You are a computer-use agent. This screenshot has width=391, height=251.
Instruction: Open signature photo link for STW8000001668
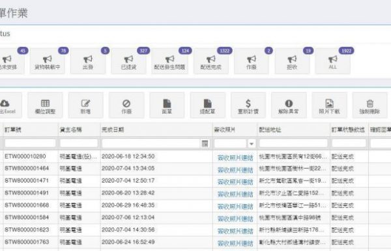(x=235, y=207)
